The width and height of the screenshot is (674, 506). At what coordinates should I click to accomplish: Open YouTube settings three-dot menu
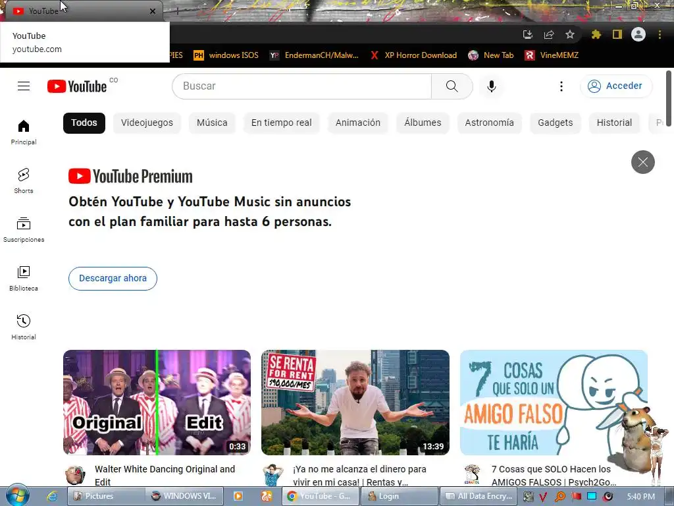tap(561, 86)
